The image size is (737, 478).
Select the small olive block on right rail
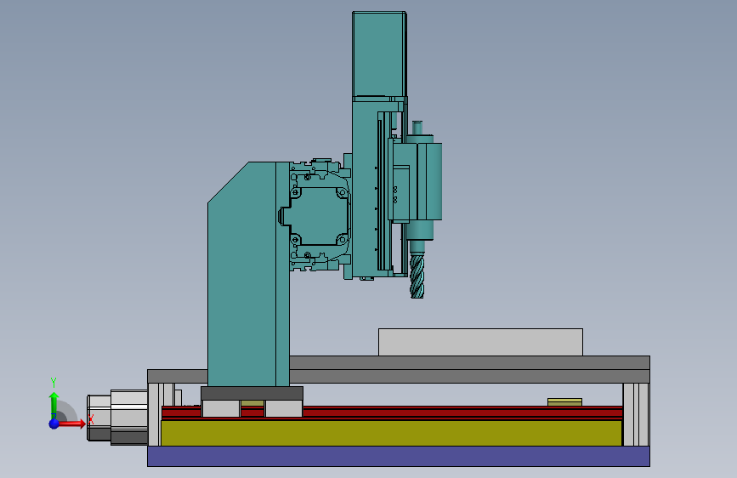click(565, 402)
